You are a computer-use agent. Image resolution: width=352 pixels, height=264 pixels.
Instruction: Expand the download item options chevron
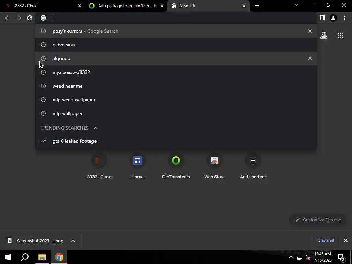[73, 241]
